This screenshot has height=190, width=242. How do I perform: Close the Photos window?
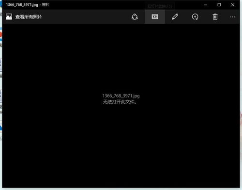point(233,5)
